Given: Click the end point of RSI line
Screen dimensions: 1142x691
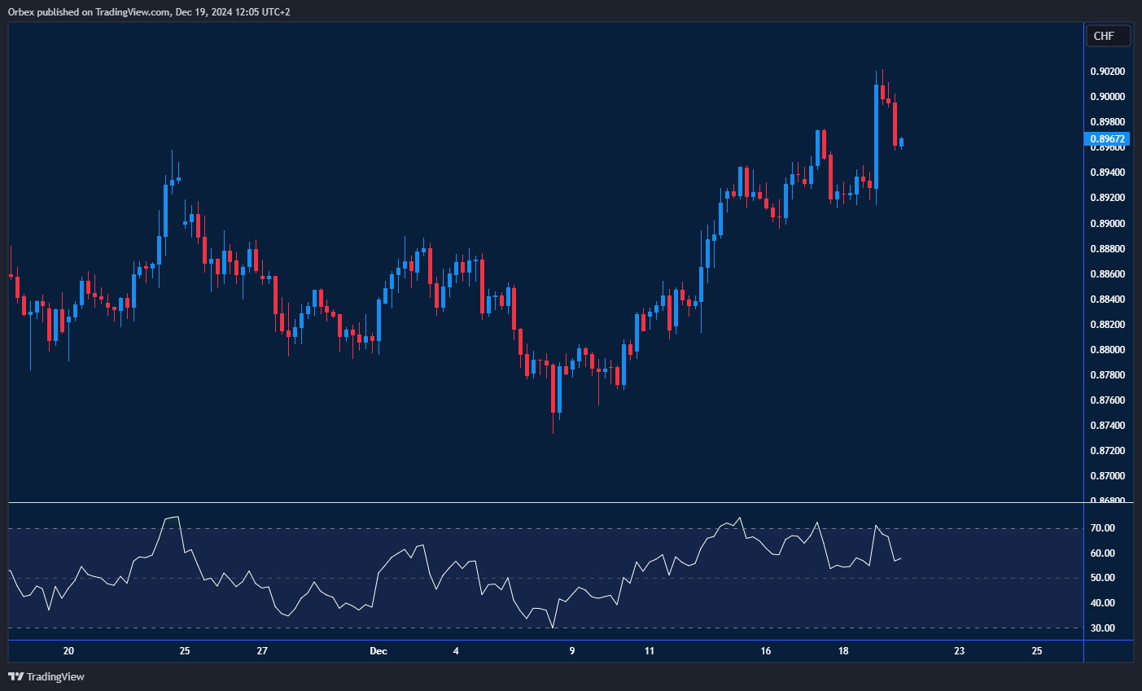Looking at the screenshot, I should tap(901, 558).
